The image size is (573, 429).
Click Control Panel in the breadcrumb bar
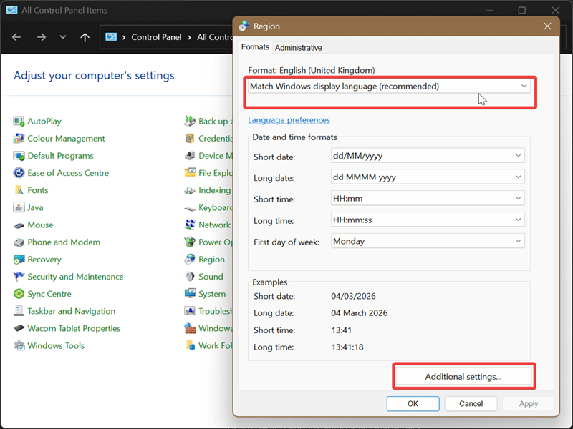[156, 36]
